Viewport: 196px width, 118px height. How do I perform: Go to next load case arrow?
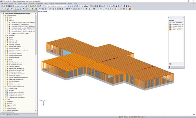point(71,6)
